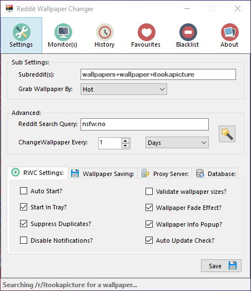Switch to Wallpaper Saving tab
This screenshot has height=291, width=251.
103,174
